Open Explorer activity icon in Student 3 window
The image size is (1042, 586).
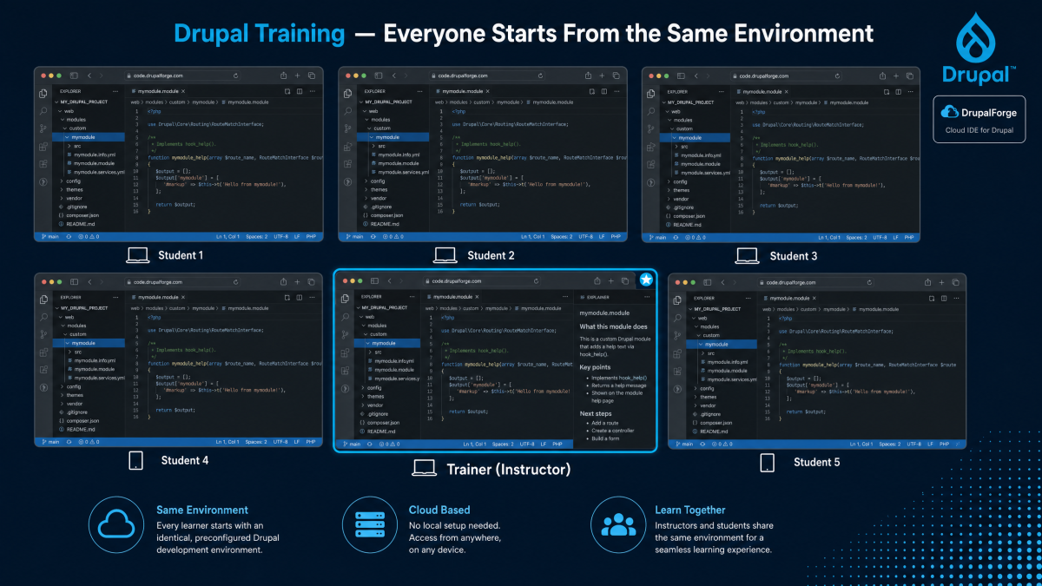pos(651,94)
